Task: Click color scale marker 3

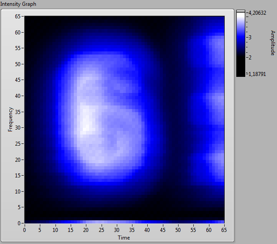Action: 250,38
